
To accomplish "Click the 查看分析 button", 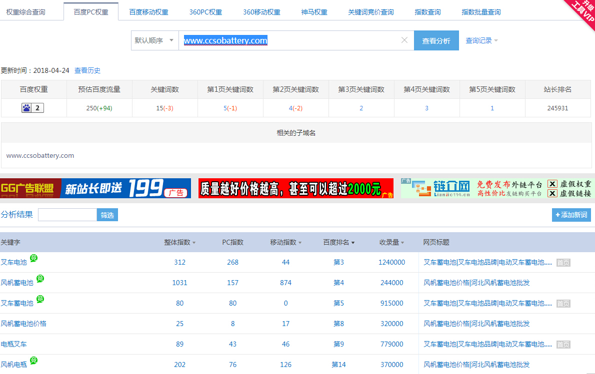I will pyautogui.click(x=436, y=41).
